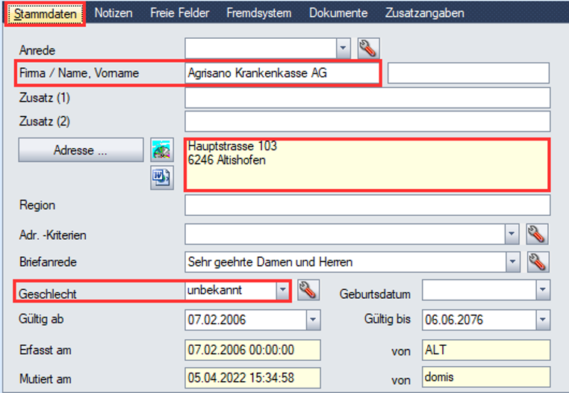Click the wrench icon beside Geschlecht
The width and height of the screenshot is (569, 393).
tap(308, 290)
